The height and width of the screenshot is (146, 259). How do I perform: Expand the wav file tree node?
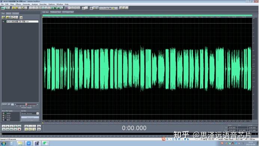click(x=3, y=21)
